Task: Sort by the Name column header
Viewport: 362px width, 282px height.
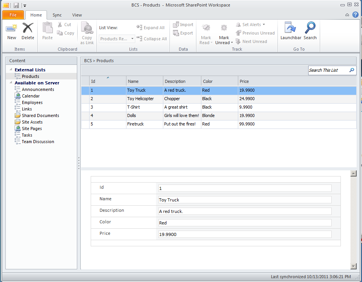Action: 144,81
